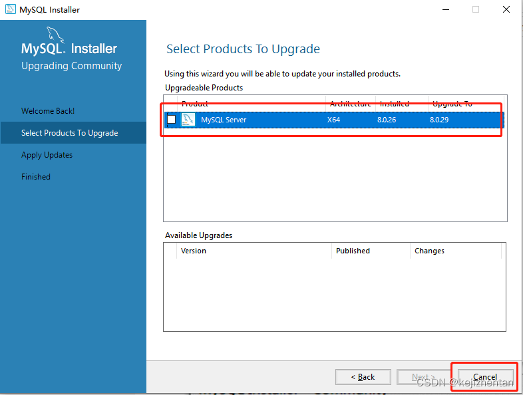Click the dolphin logo in the sidebar
This screenshot has width=523, height=395.
[55, 35]
